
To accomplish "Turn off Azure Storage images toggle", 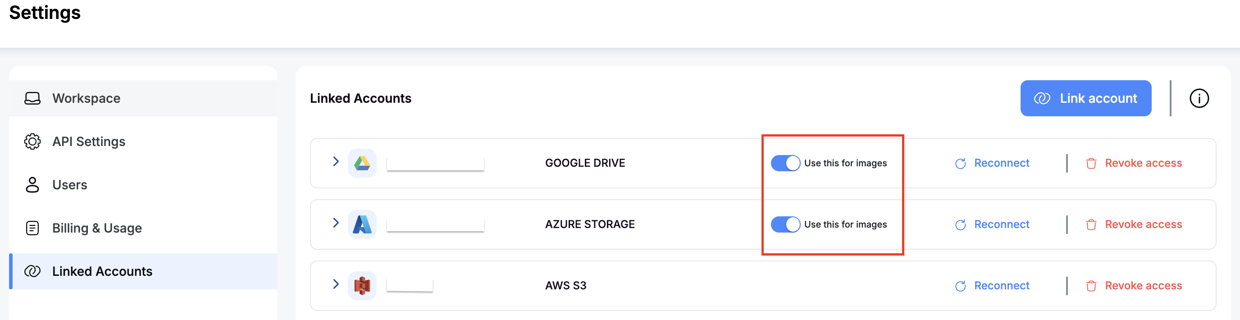I will (785, 224).
